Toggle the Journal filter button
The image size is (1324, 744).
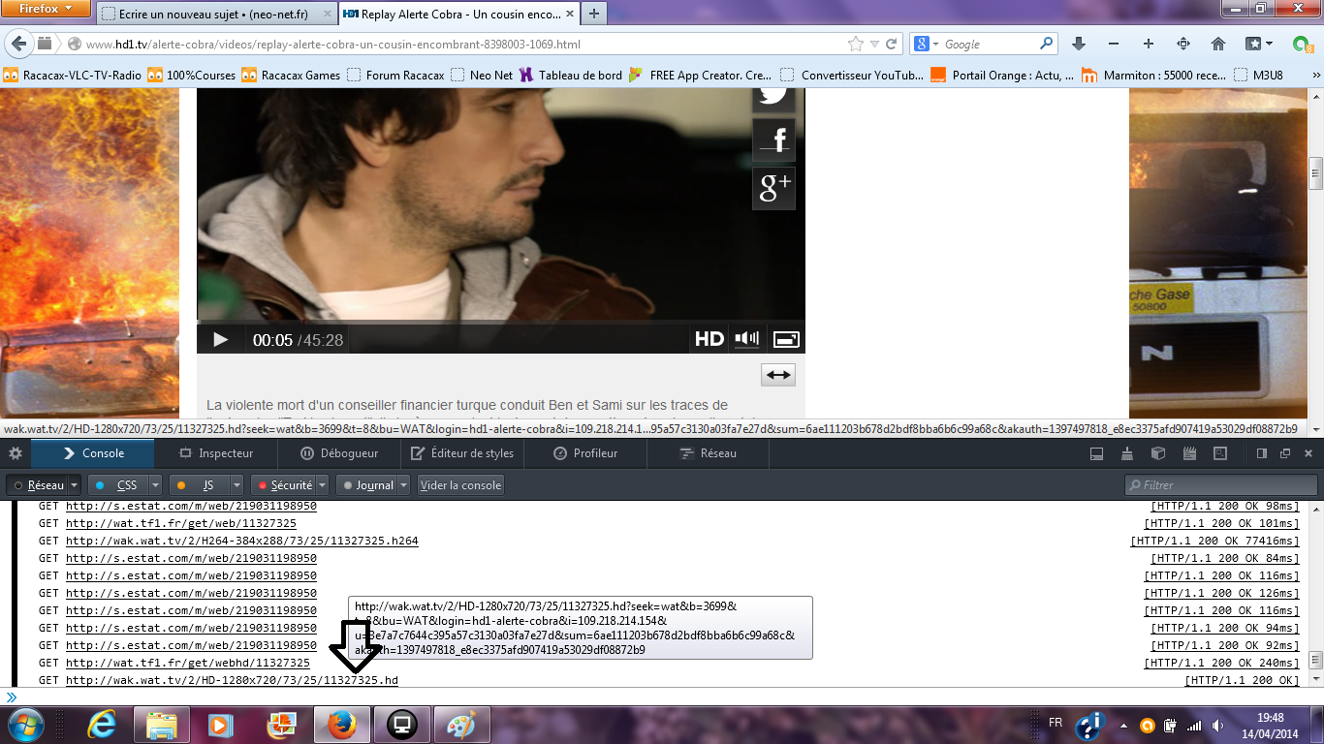click(366, 485)
